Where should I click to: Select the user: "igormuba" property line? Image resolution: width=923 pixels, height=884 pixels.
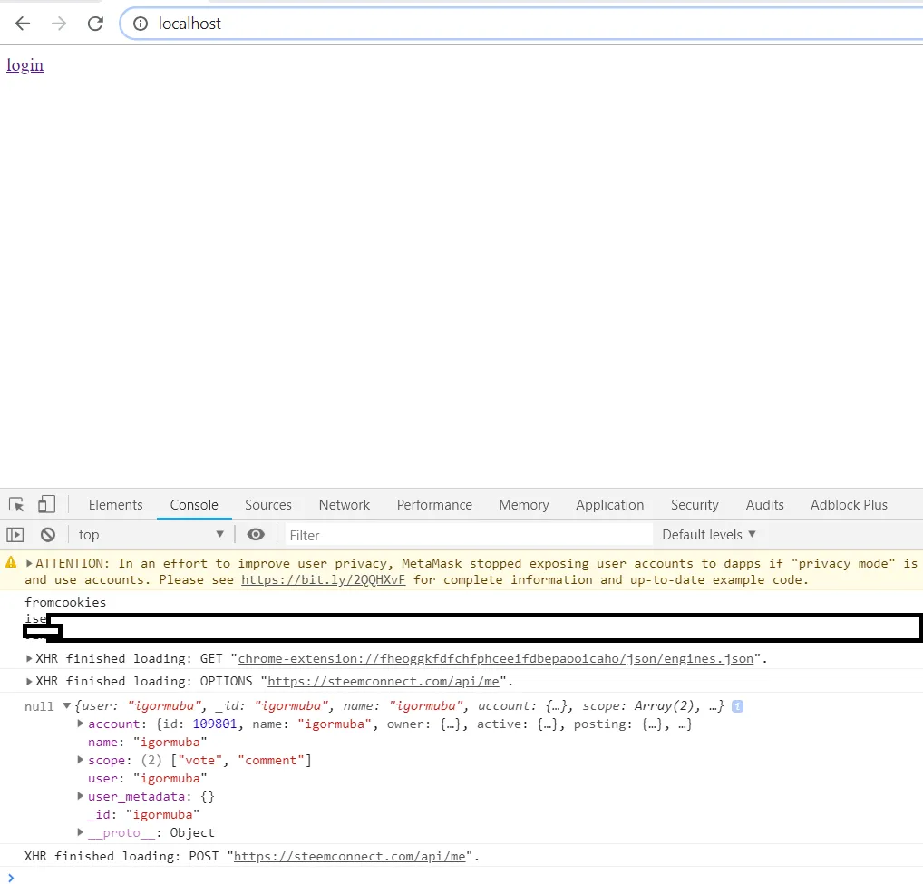147,778
